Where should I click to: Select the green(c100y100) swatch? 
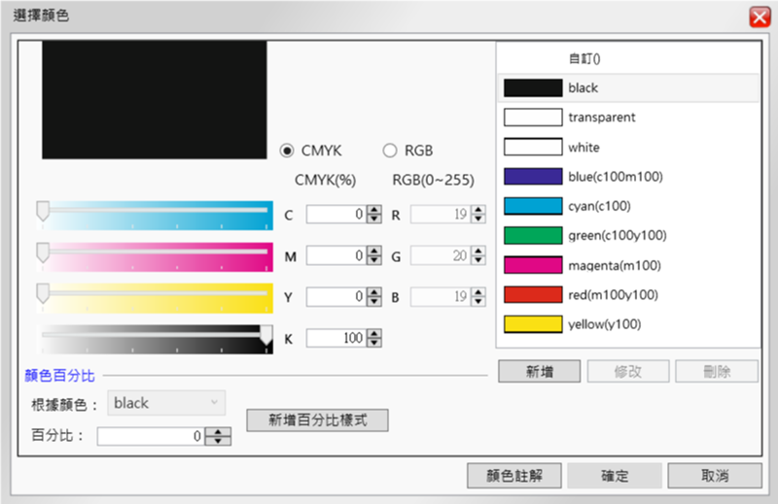[x=533, y=235]
